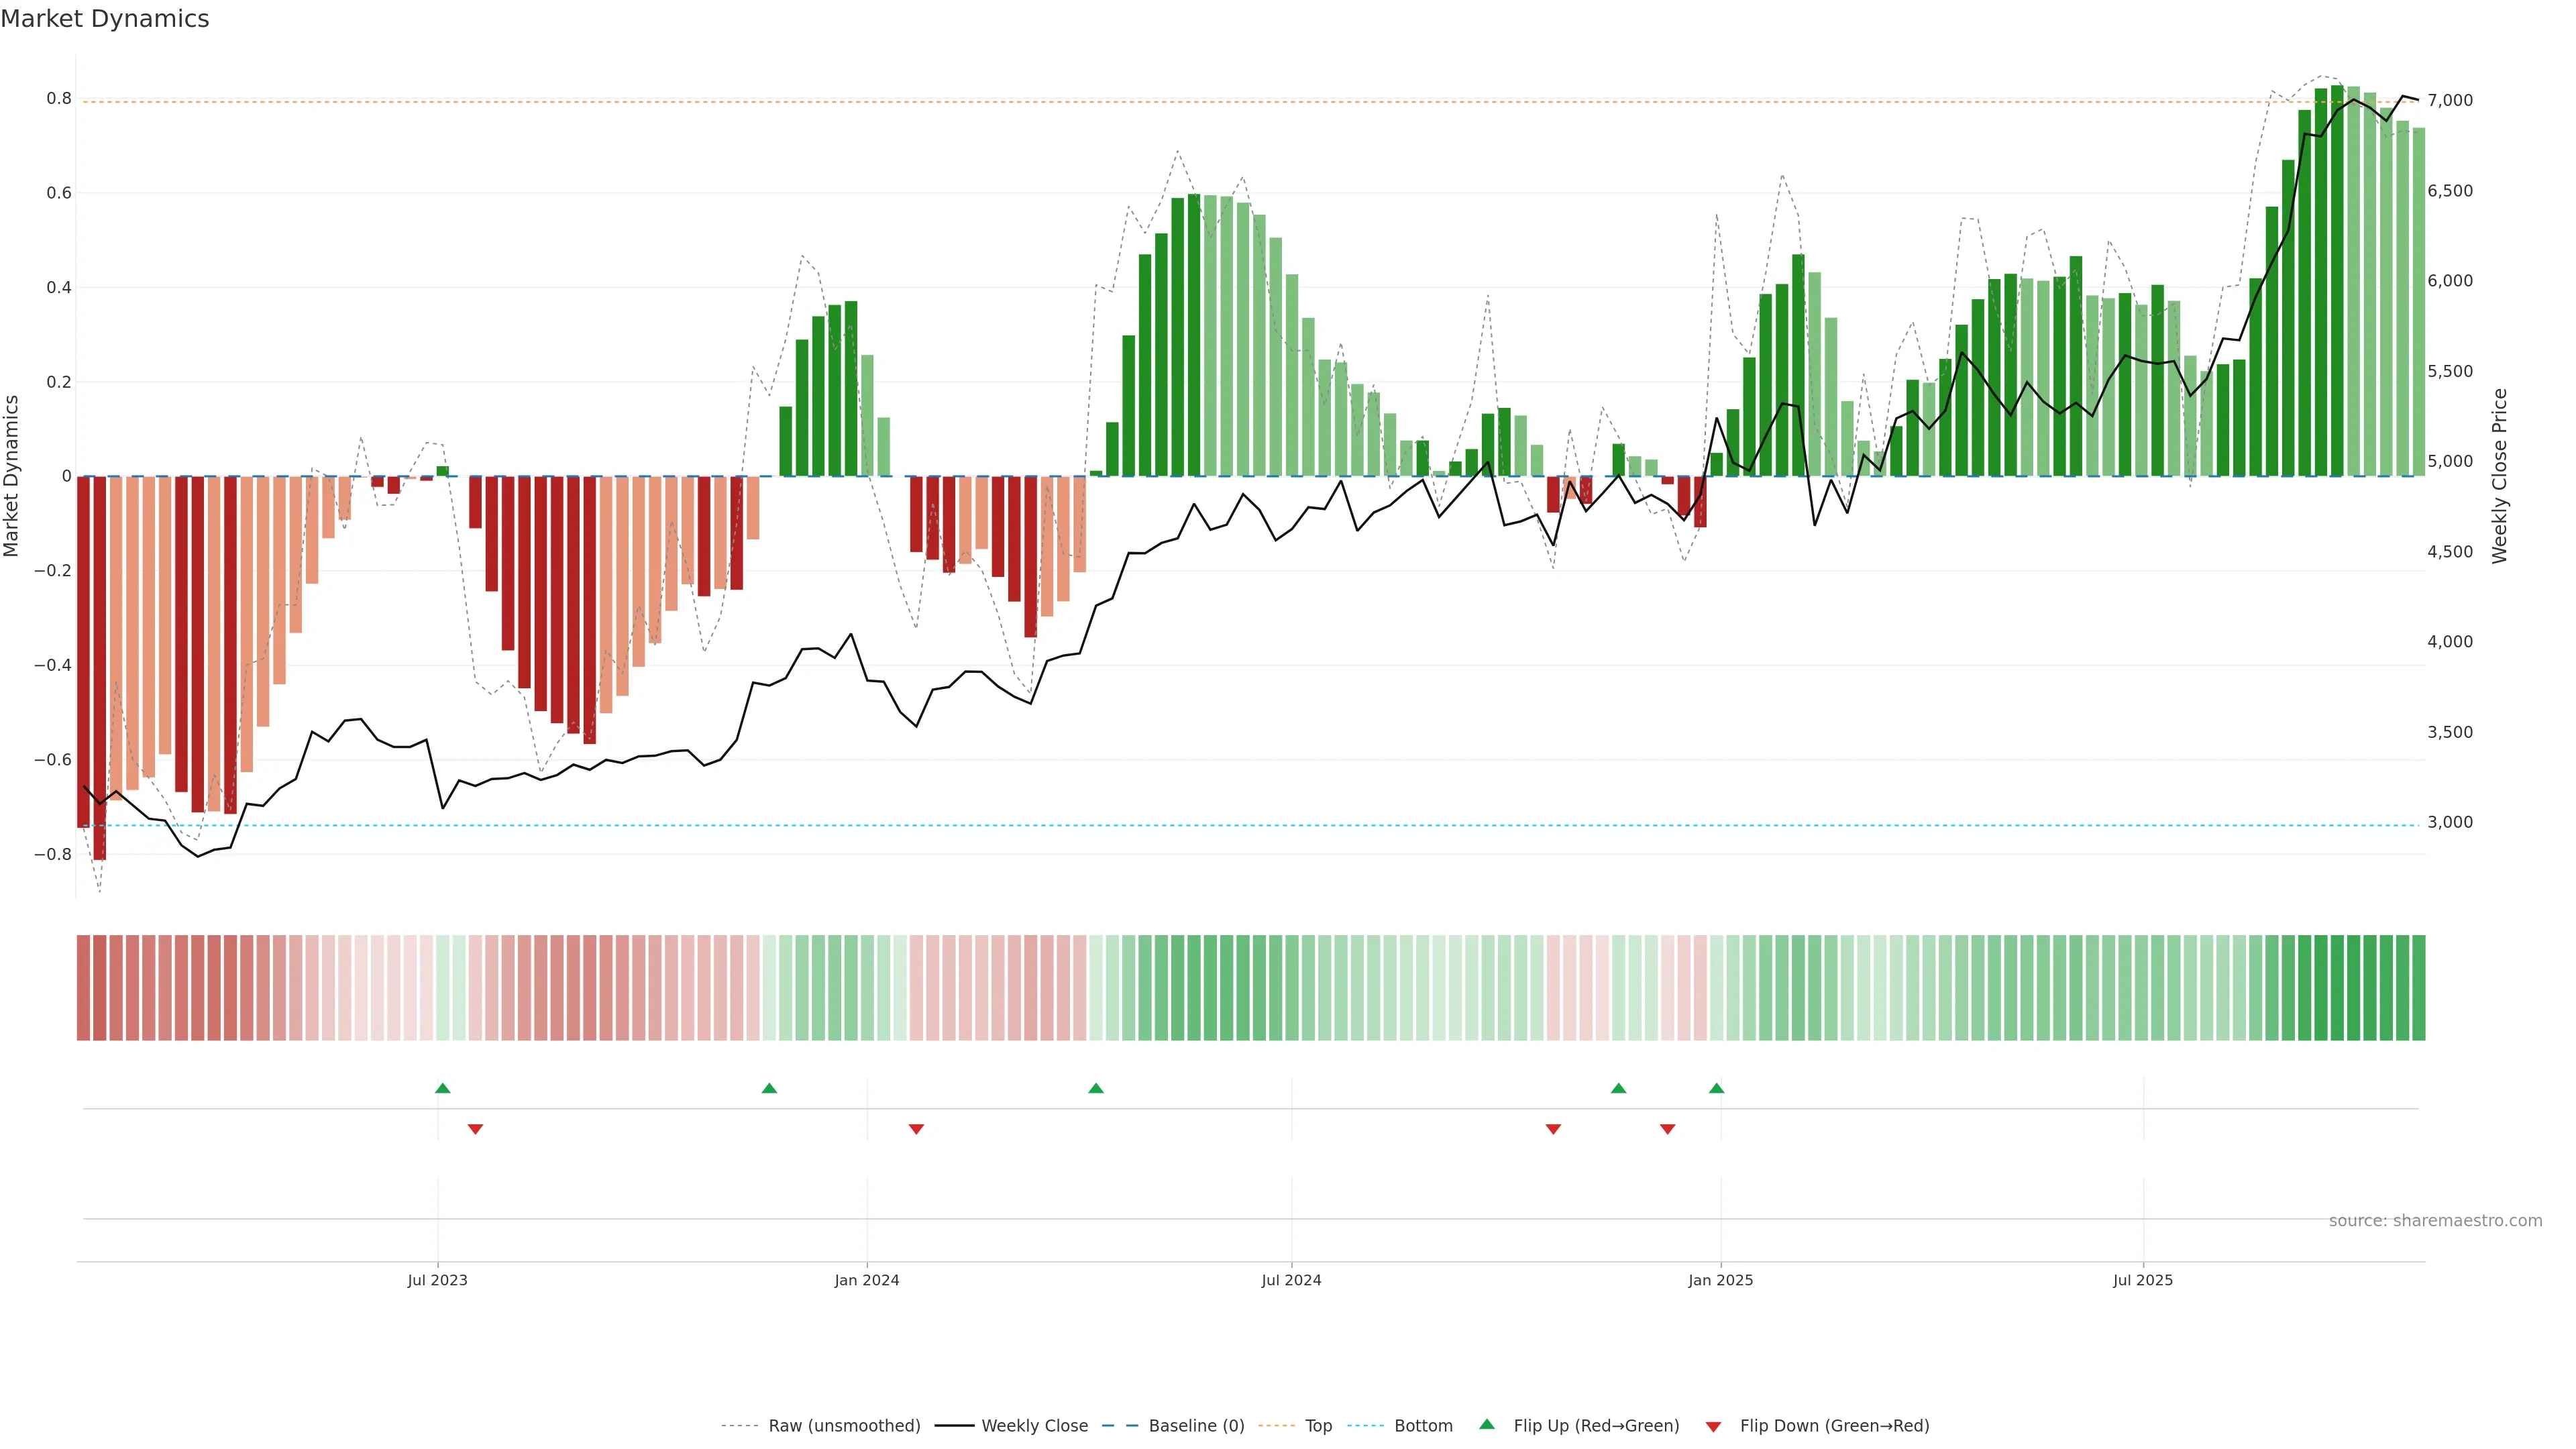2576x1449 pixels.
Task: Click the first red Flip Down marker after Jul 2023
Action: pyautogui.click(x=475, y=1129)
